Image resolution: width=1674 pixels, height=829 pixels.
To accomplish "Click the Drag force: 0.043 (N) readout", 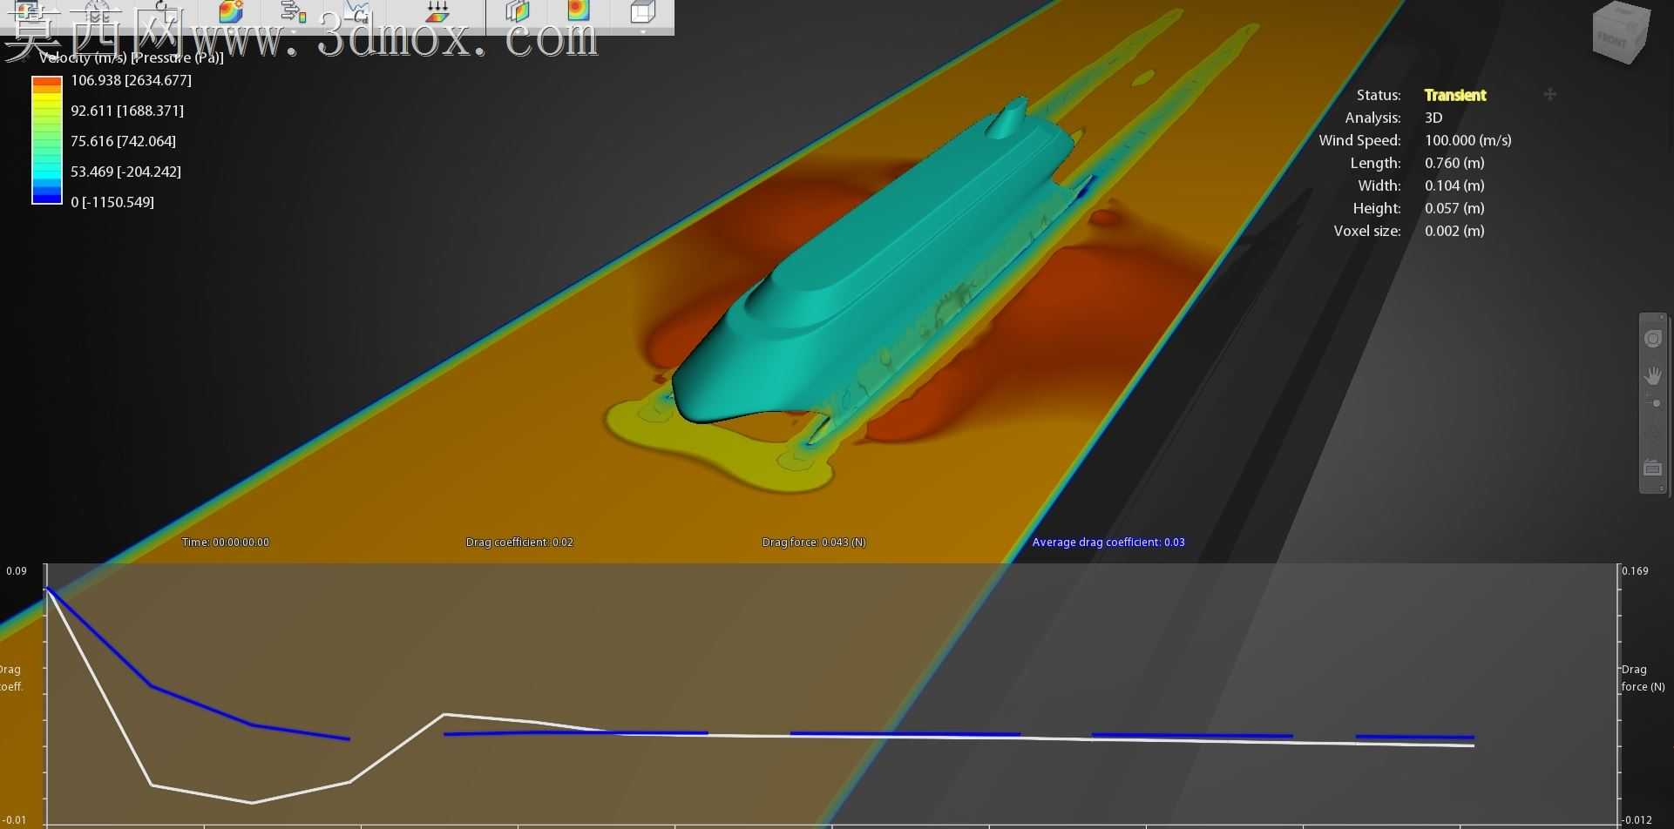I will coord(814,542).
